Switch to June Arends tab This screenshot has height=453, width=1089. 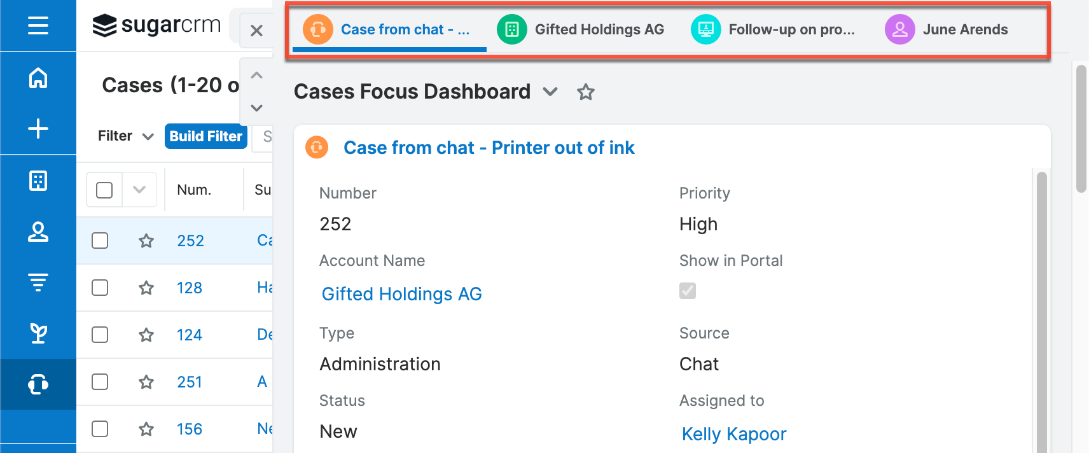pos(948,29)
